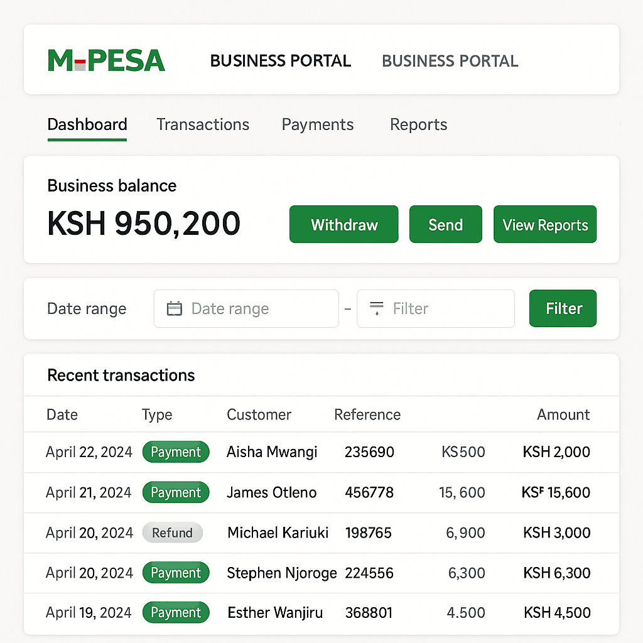Click the Refund badge for Michael Kariuki
643x643 pixels.
172,532
